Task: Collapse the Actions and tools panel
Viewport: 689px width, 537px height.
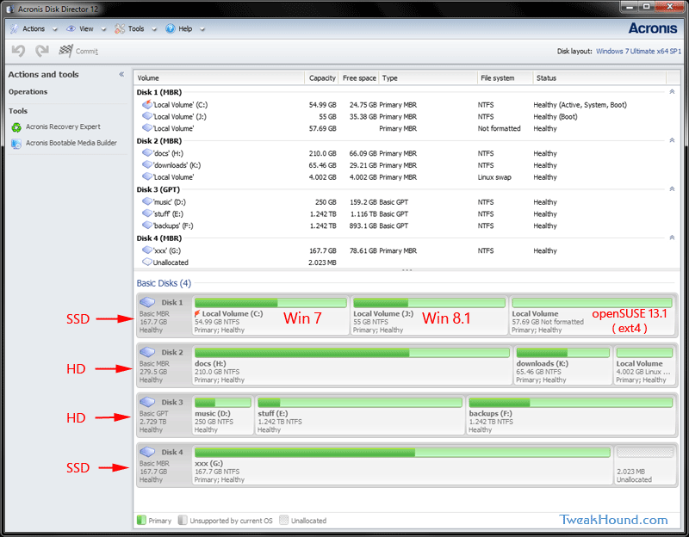Action: 121,74
